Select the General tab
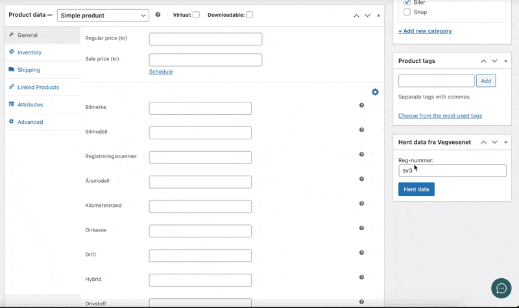519x308 pixels. tap(43, 35)
